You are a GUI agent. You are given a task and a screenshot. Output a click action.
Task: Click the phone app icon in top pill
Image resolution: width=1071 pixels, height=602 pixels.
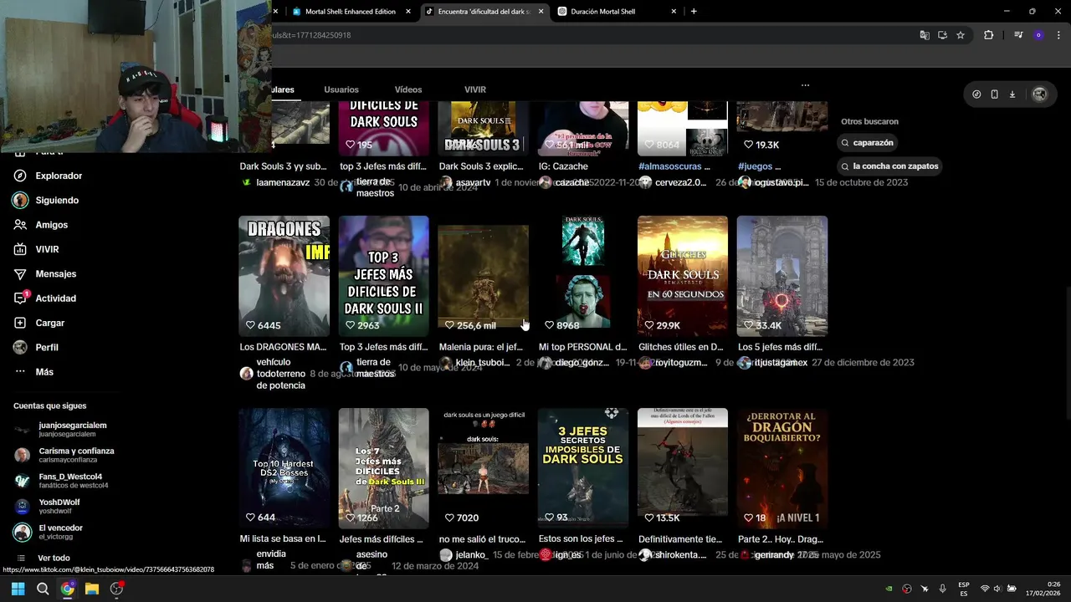click(x=994, y=94)
